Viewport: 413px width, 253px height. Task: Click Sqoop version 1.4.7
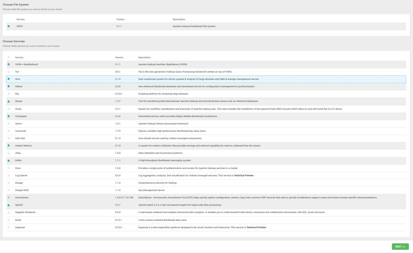118,101
